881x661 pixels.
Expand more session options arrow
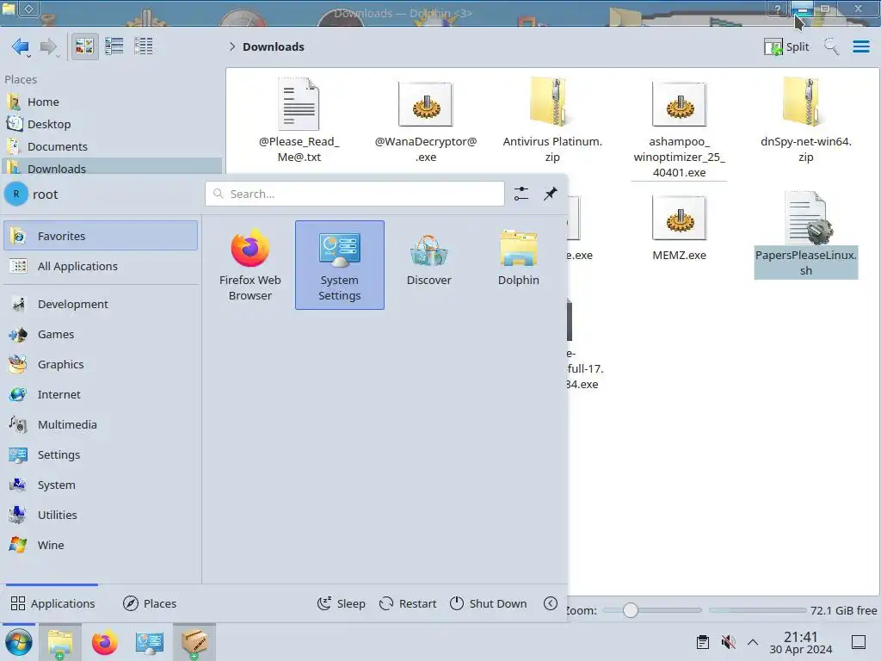[x=551, y=603]
